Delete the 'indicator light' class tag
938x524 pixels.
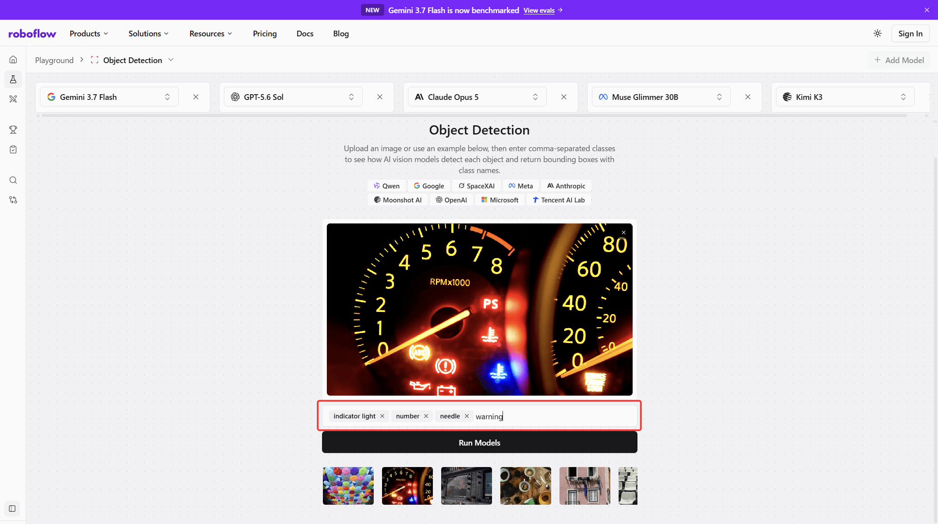click(382, 416)
